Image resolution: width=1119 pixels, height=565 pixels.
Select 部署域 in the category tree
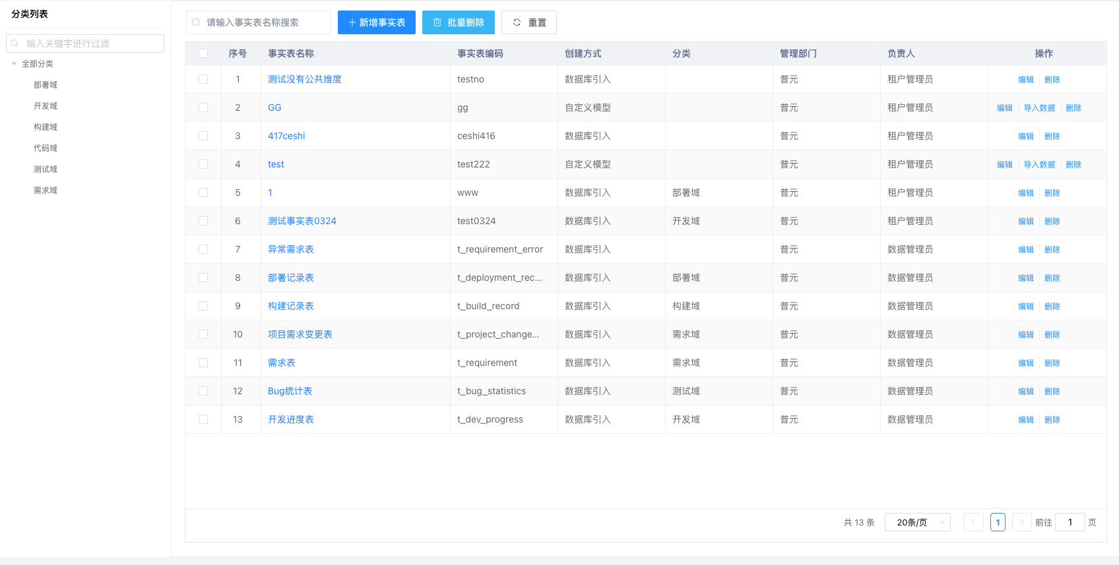(46, 85)
